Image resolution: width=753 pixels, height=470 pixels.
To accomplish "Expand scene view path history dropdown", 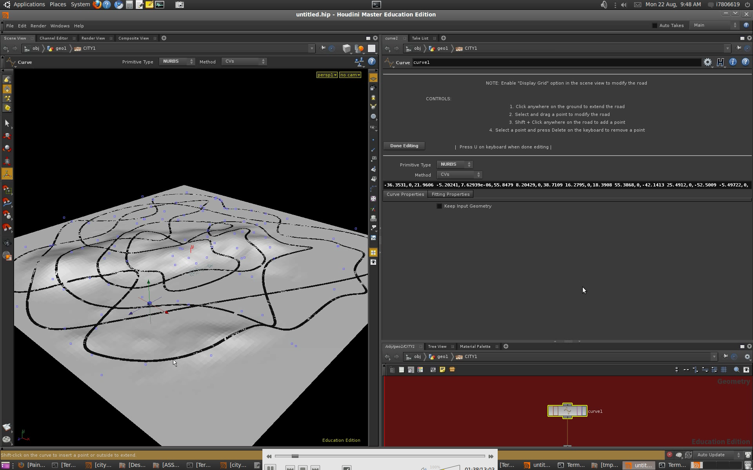I will point(312,49).
